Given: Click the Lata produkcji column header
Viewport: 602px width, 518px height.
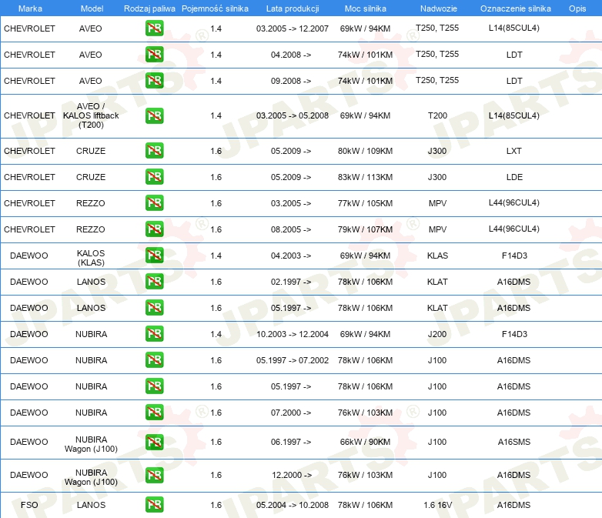Looking at the screenshot, I should coord(293,8).
